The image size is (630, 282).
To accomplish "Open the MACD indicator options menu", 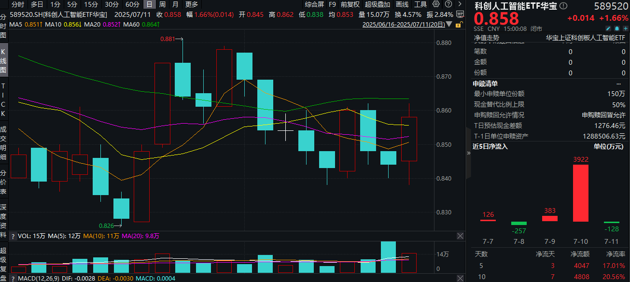I will (x=14, y=279).
